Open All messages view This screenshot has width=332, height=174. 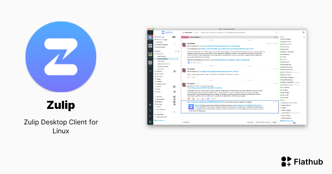160,37
